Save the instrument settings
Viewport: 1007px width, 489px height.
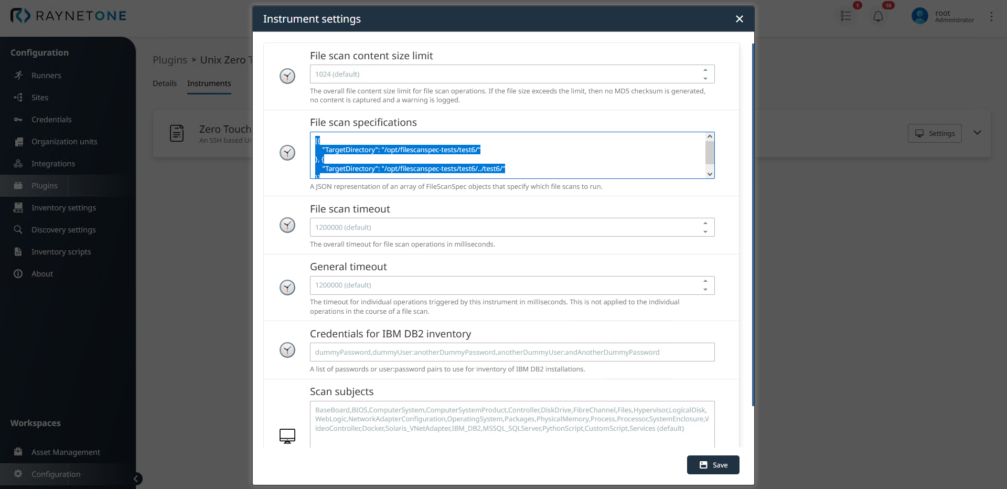point(713,465)
